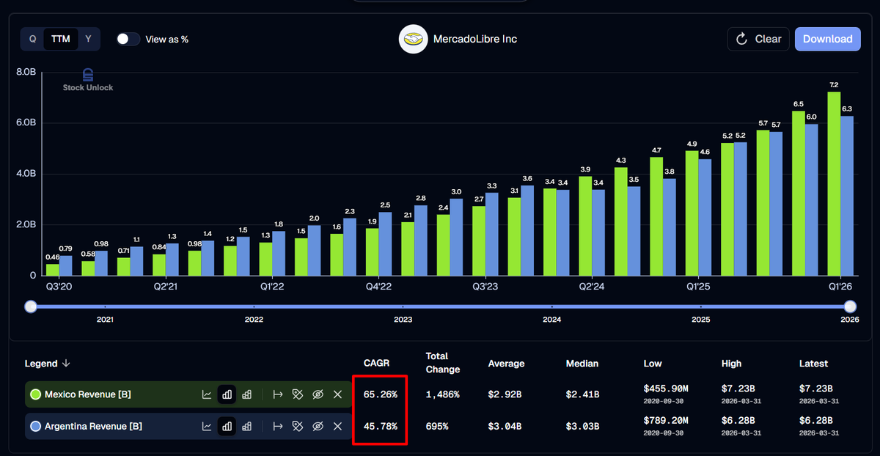Click the left handle of the date range slider
Viewport: 880px width, 456px height.
coord(30,306)
